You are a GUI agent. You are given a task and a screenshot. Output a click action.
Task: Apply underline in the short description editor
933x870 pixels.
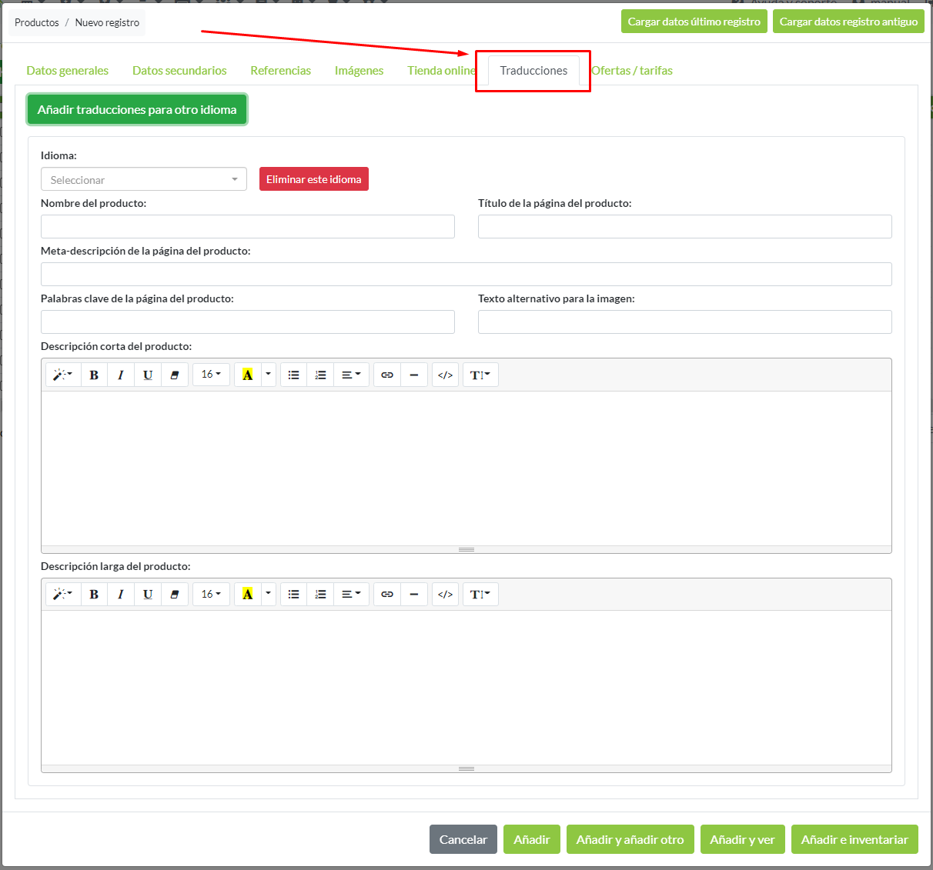coord(148,375)
